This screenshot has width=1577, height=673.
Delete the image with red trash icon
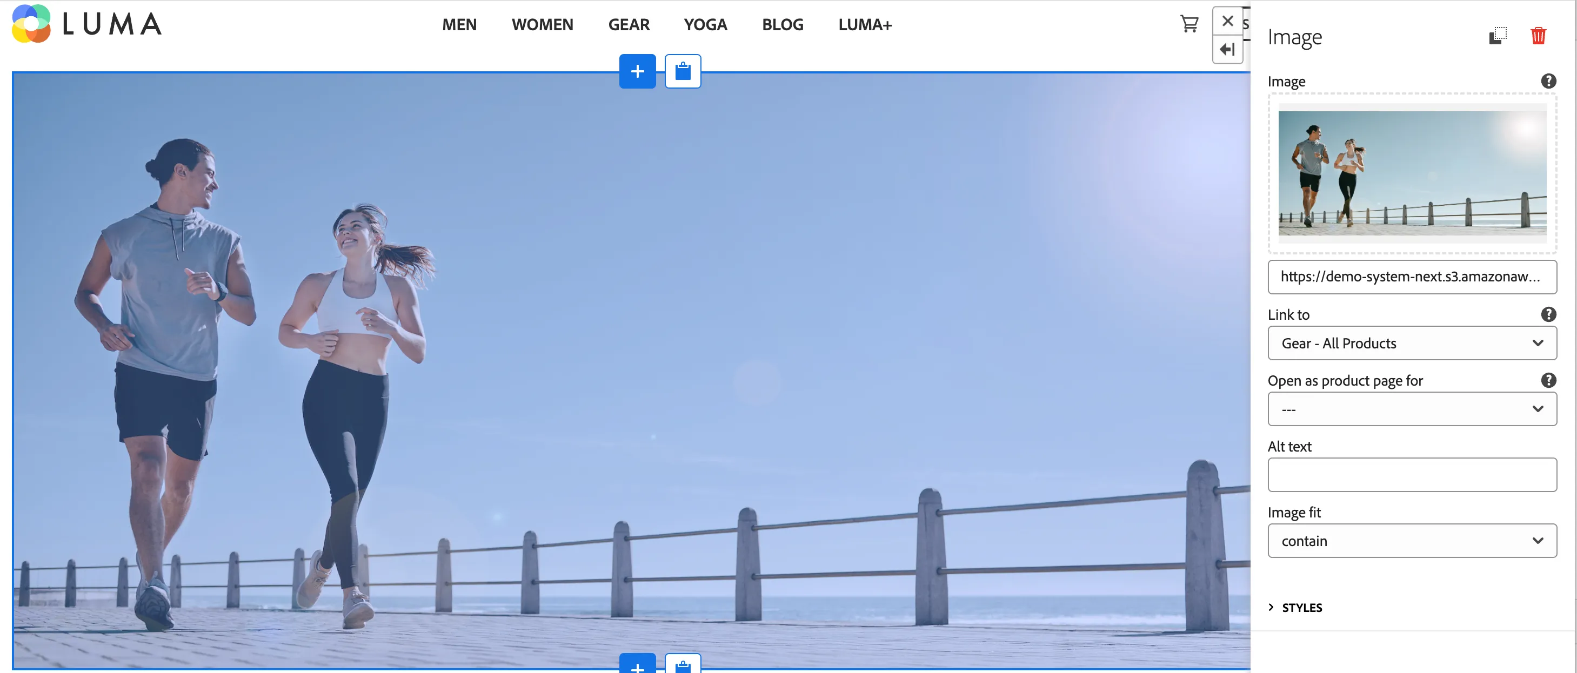click(1538, 36)
